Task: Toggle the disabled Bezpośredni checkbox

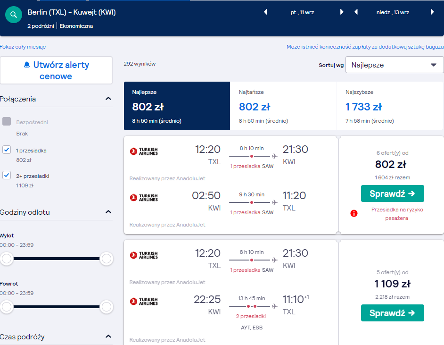Action: 7,121
